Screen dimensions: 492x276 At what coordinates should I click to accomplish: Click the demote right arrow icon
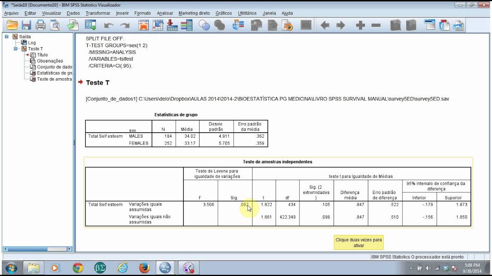coord(341,26)
